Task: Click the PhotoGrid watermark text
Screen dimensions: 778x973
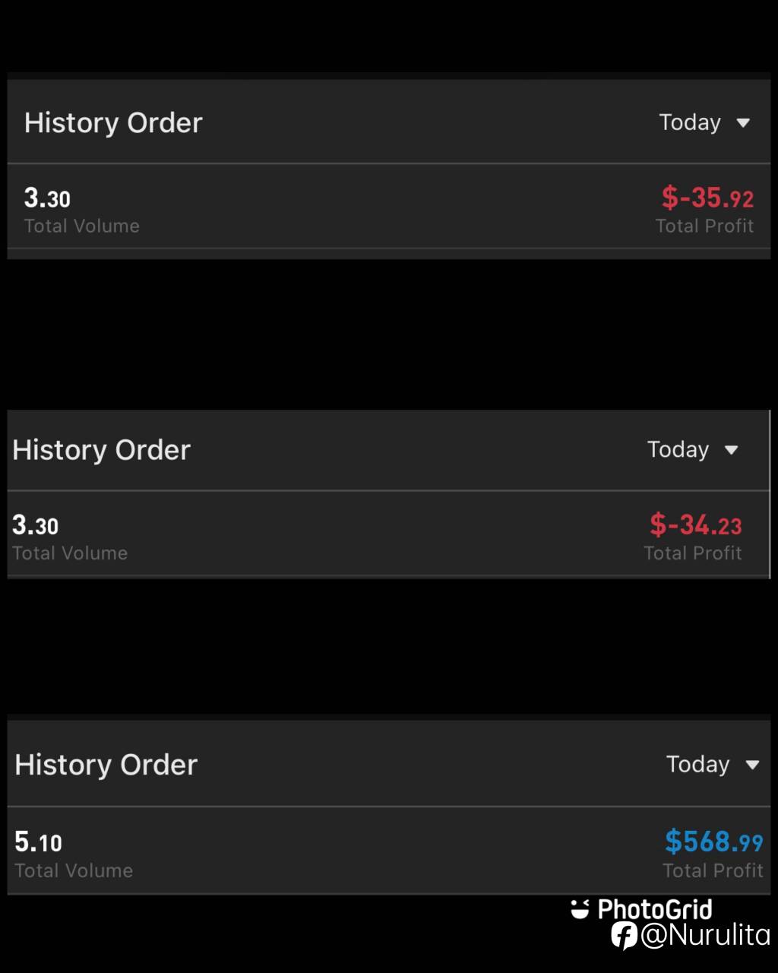Action: 654,909
